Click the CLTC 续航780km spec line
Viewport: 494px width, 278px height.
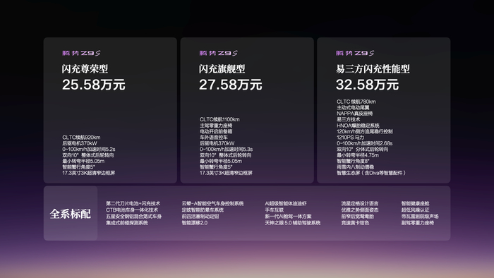[356, 102]
